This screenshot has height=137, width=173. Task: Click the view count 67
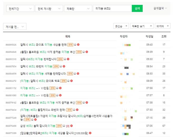164,126
